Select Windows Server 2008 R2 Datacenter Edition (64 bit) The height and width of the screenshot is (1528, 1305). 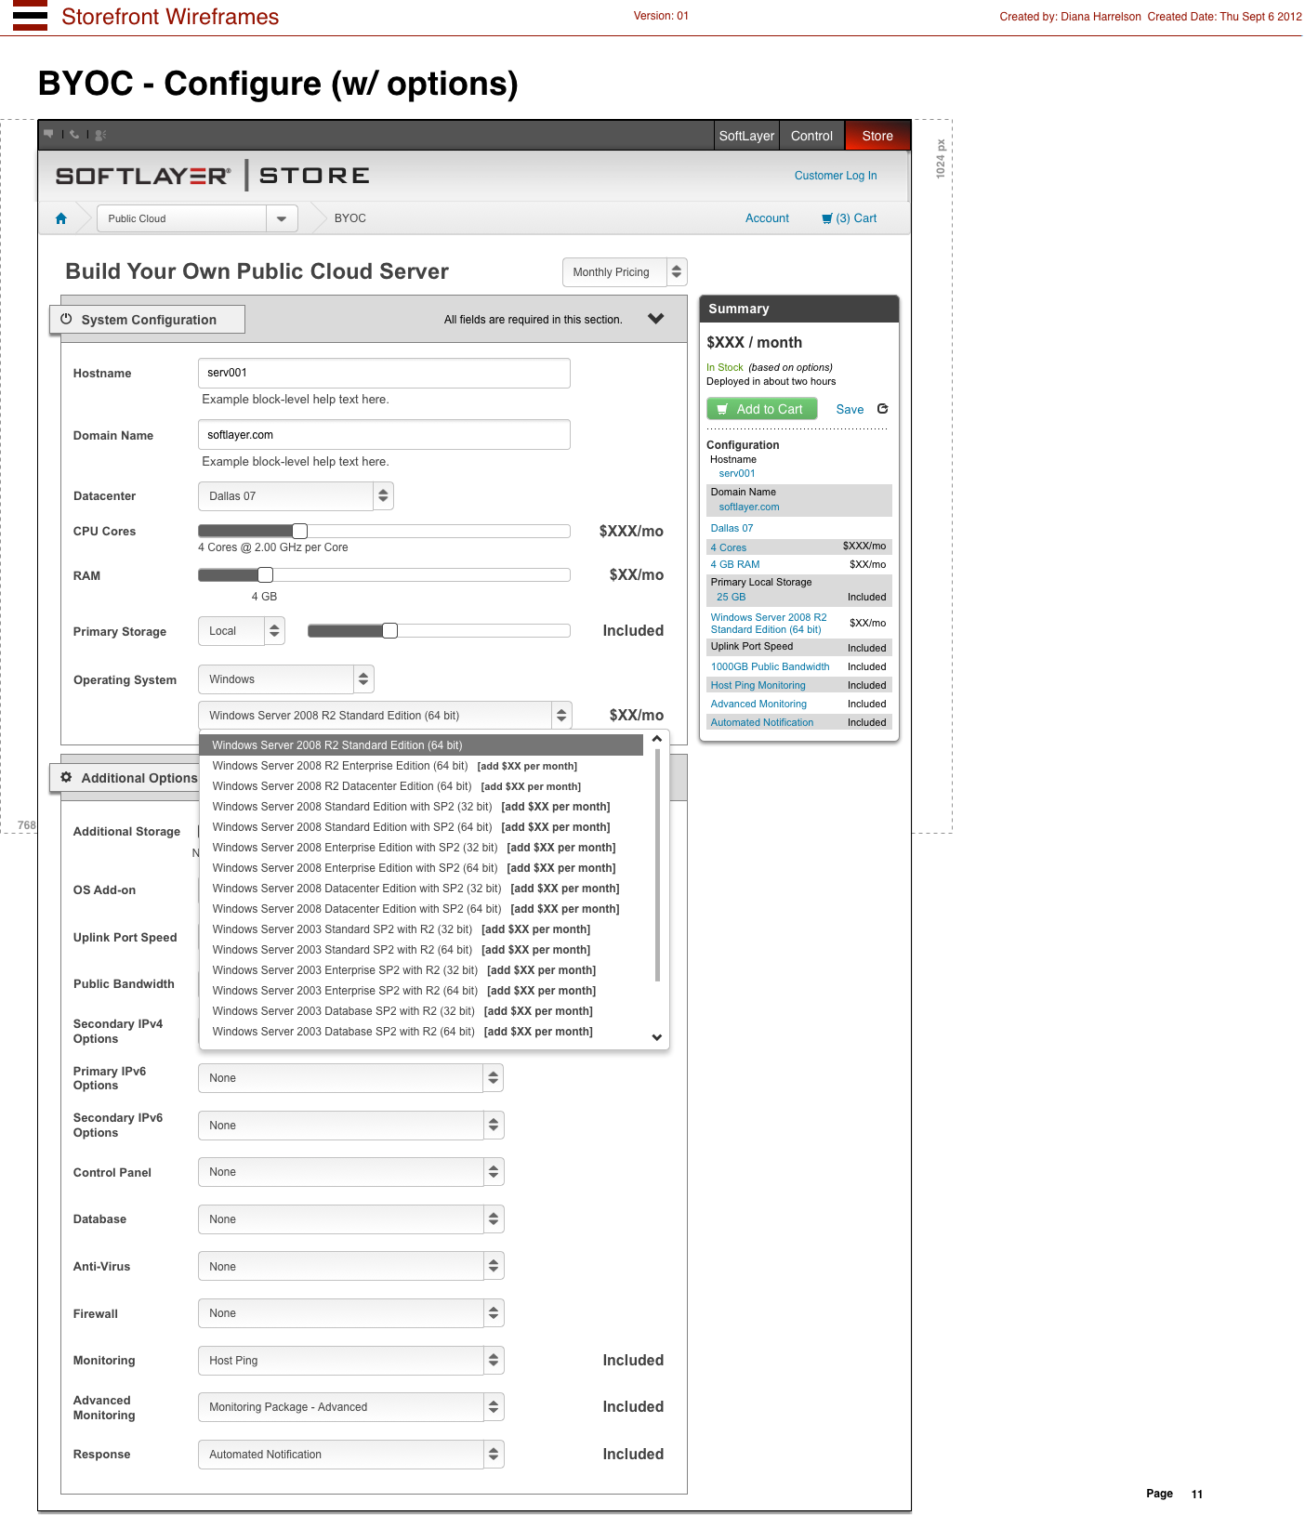tap(421, 786)
